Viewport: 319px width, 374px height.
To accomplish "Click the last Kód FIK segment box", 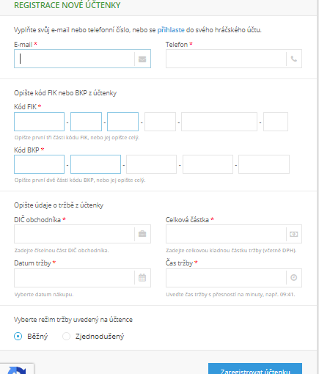I will pyautogui.click(x=276, y=122).
